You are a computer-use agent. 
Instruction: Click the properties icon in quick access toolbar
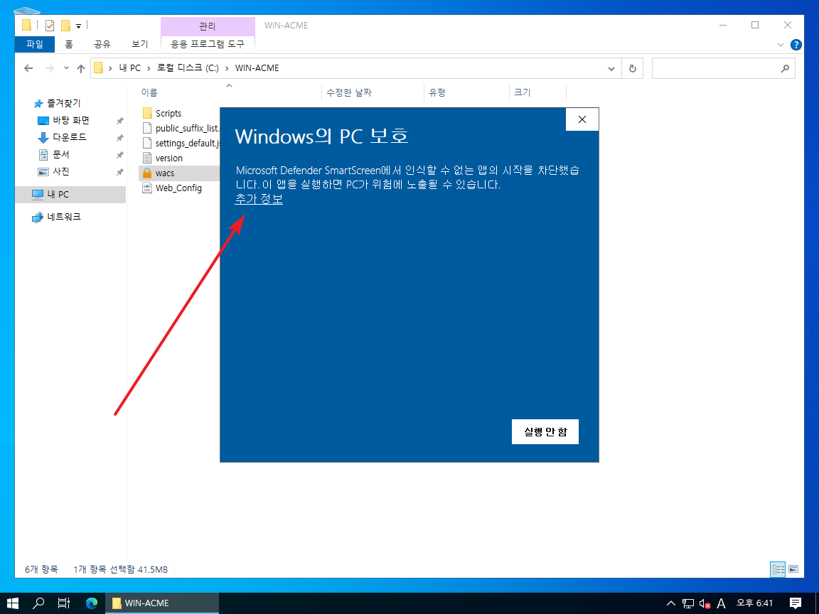pyautogui.click(x=50, y=25)
